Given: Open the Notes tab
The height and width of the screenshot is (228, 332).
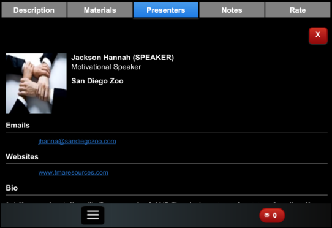Looking at the screenshot, I should [x=232, y=10].
